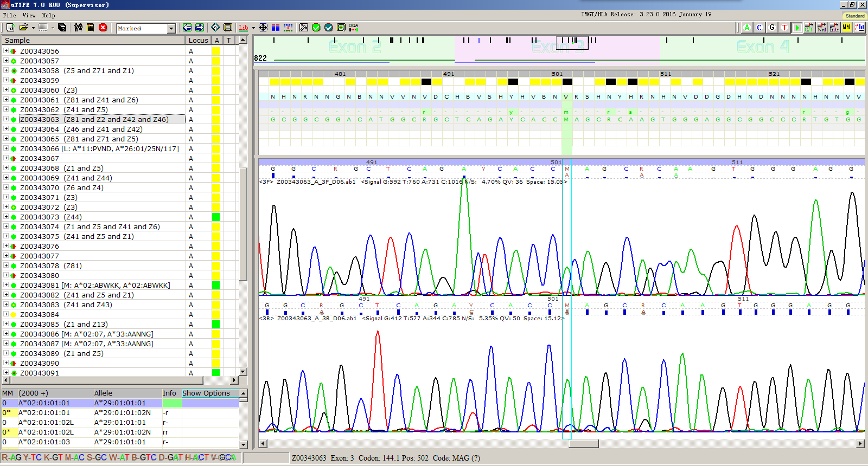This screenshot has height=466, width=868.
Task: Click the binoculars search icon
Action: (78, 28)
